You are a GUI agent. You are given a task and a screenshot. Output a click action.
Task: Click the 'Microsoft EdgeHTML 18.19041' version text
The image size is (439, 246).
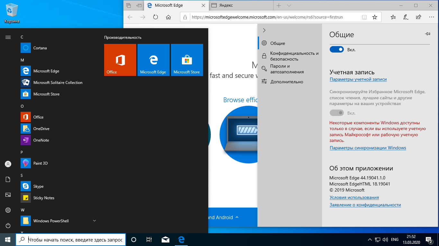[x=360, y=184]
